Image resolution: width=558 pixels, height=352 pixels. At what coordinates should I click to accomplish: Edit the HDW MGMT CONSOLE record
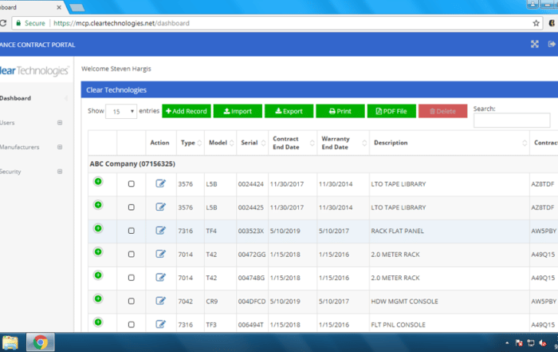tap(160, 301)
